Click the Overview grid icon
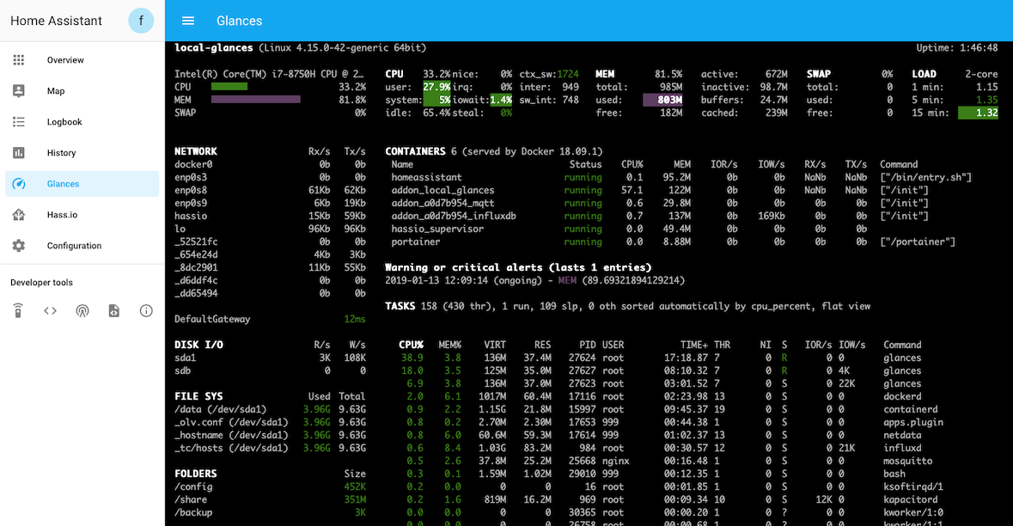 19,60
